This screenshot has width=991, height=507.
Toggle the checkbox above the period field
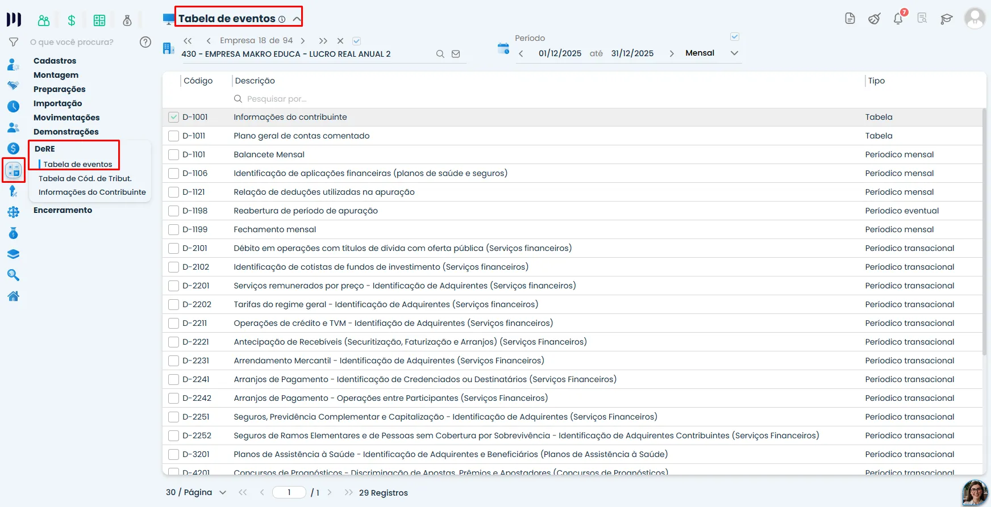(735, 36)
